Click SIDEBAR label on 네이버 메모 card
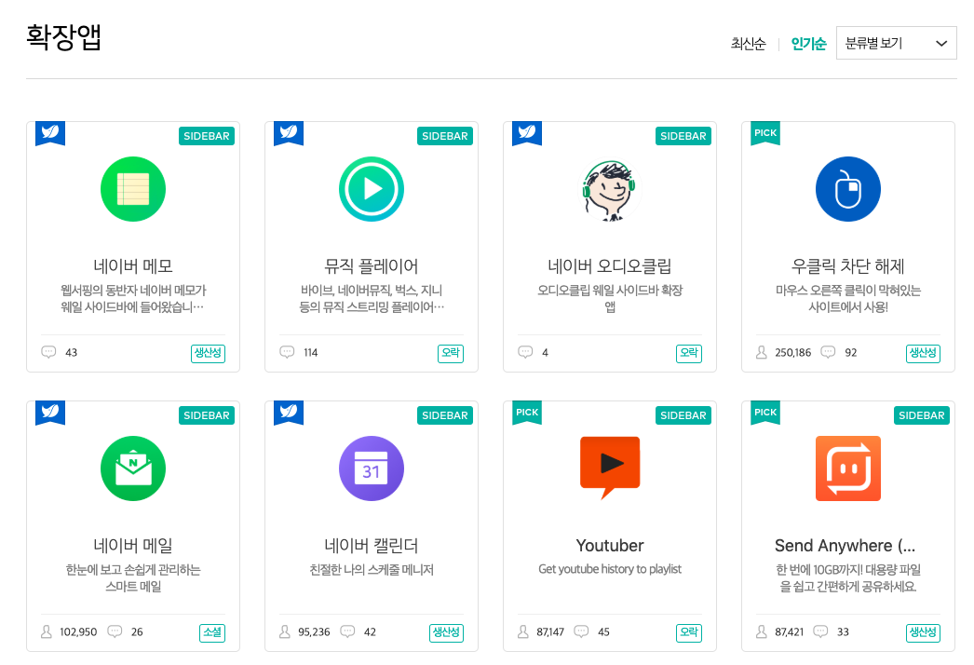974x665 pixels. click(206, 136)
